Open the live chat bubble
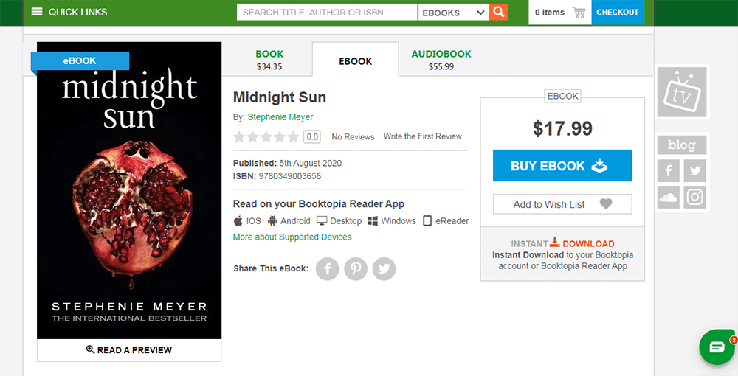The image size is (738, 376). point(717,347)
